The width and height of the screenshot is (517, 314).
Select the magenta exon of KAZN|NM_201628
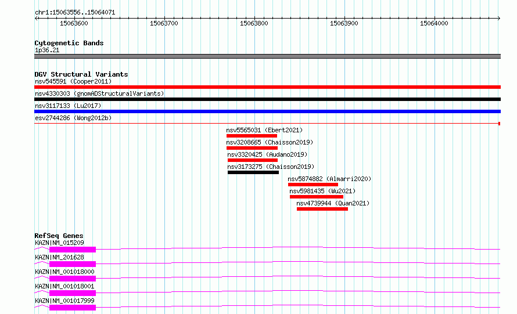[x=73, y=264]
